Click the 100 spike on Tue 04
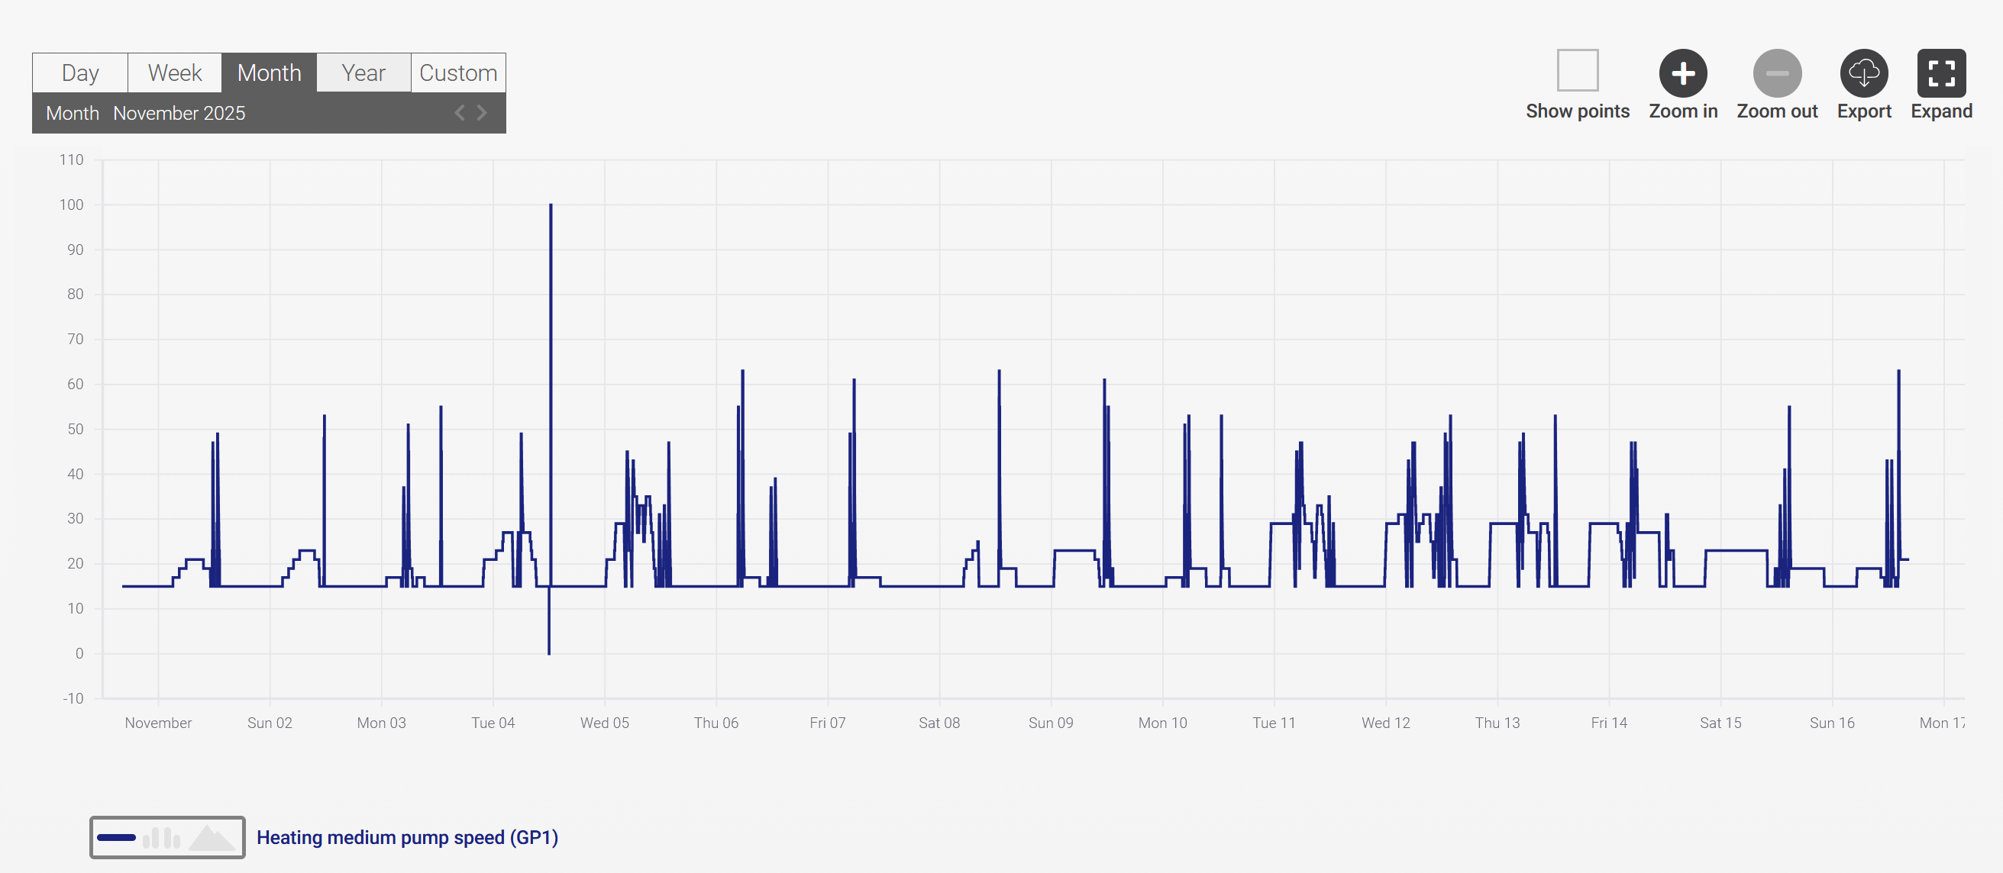The height and width of the screenshot is (873, 2003). click(551, 206)
